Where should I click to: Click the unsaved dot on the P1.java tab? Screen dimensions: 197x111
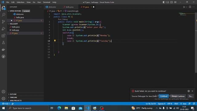94,7
